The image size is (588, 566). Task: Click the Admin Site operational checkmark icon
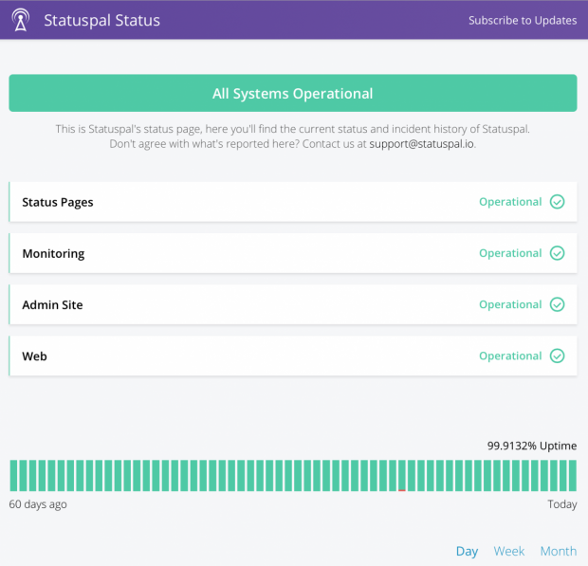[557, 304]
